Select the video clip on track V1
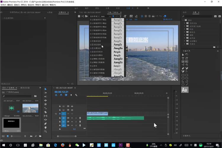This screenshot has width=222, height=148. [97, 114]
